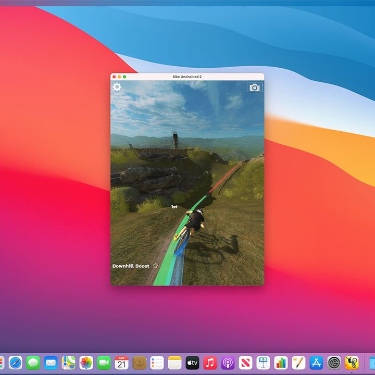This screenshot has width=375, height=375.
Task: Open Notes from the Dock
Action: tap(175, 363)
